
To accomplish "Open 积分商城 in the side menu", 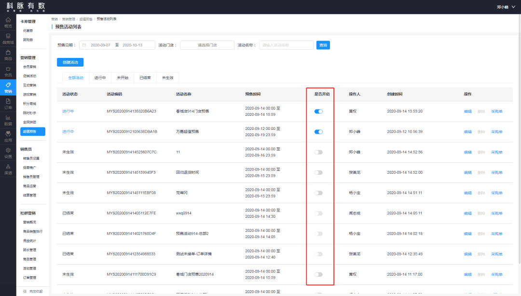I will click(x=29, y=104).
